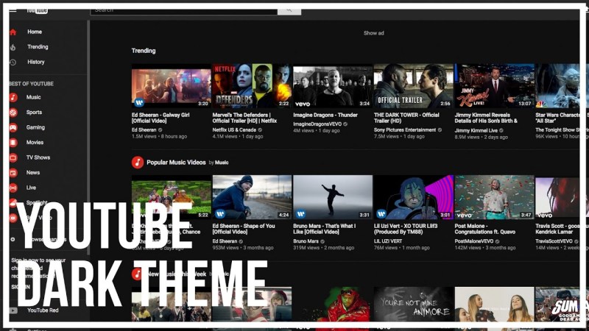The height and width of the screenshot is (331, 589).
Task: Click the Sports category label
Action: click(34, 113)
